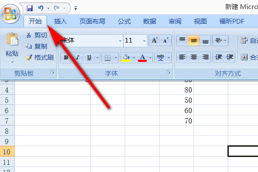Open the 剪贴板 dialog launcher
258x172 pixels.
point(52,72)
